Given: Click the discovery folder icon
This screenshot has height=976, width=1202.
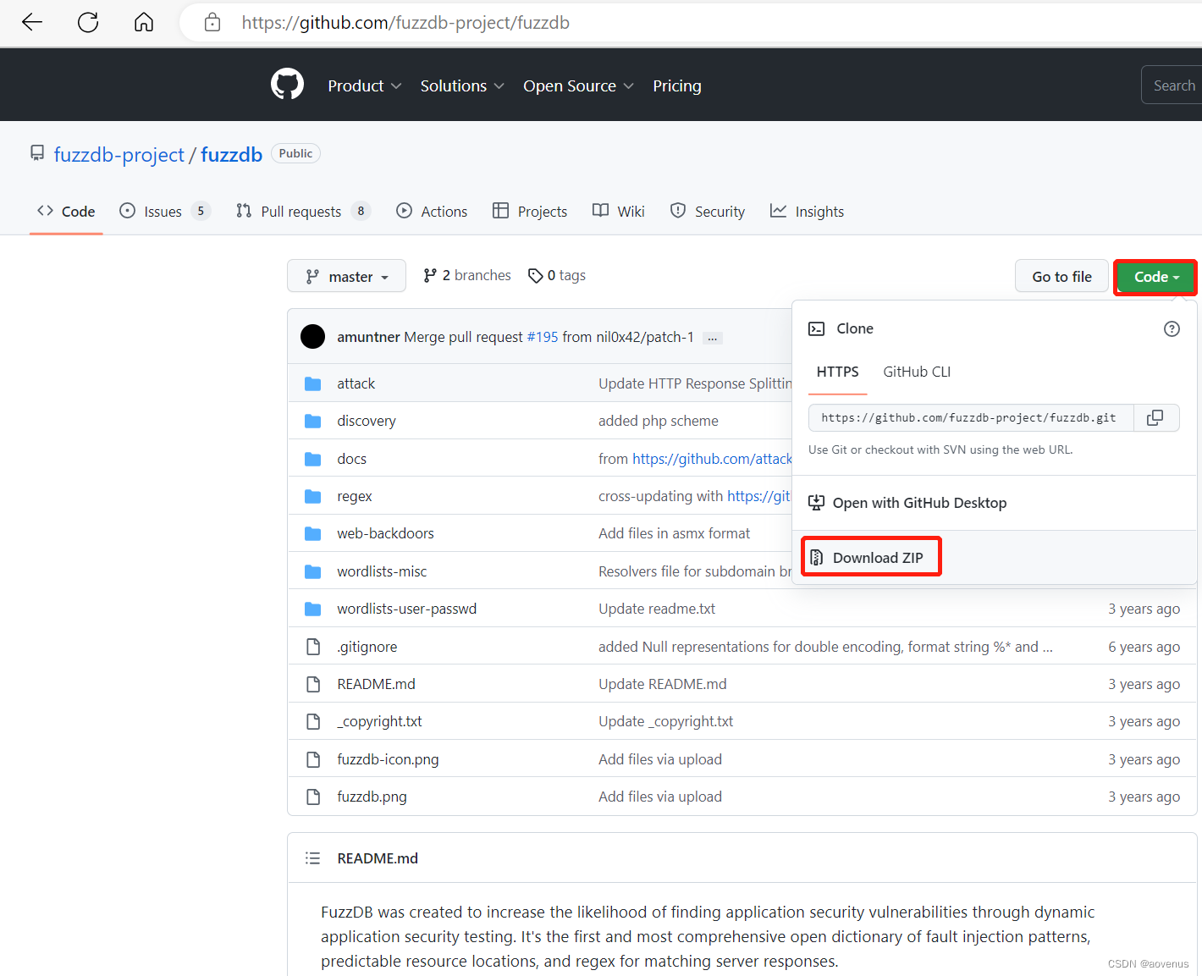Looking at the screenshot, I should (x=313, y=421).
